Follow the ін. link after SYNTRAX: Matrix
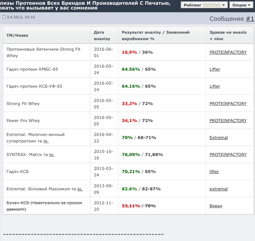Viewport: 255px width, 241px height. tap(52, 155)
